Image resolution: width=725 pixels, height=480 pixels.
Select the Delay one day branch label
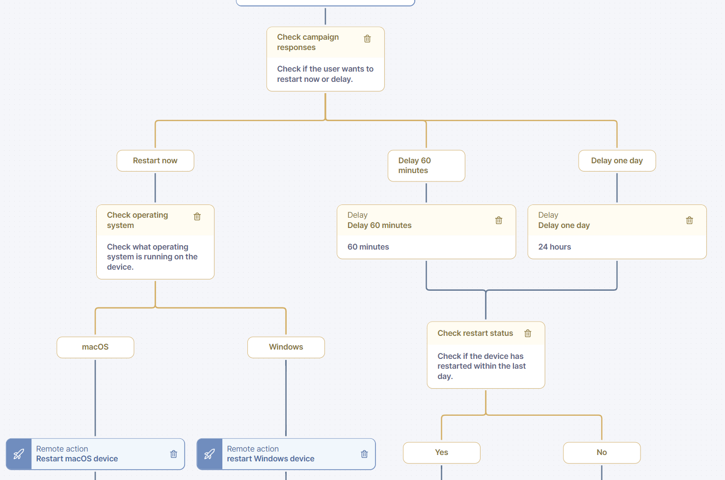pyautogui.click(x=617, y=161)
